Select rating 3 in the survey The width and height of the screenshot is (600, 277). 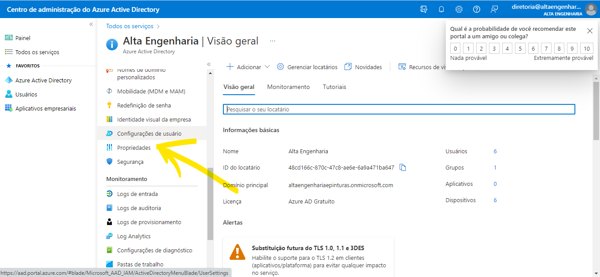(x=494, y=48)
